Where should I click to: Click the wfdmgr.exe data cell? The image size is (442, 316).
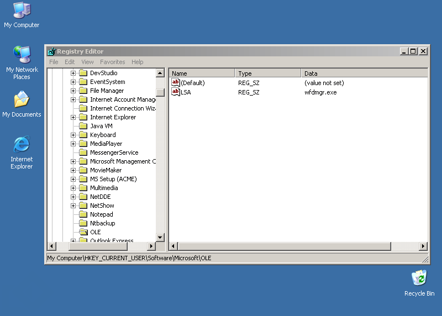pos(320,92)
